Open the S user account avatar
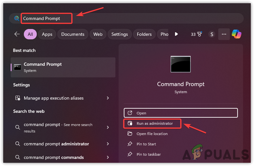Viewport: 254px width, 166px height. pyautogui.click(x=212, y=34)
